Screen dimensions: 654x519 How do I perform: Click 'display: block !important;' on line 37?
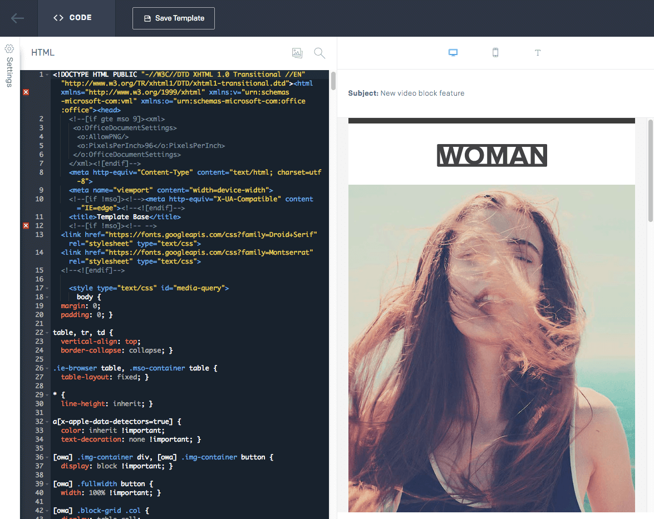point(112,466)
